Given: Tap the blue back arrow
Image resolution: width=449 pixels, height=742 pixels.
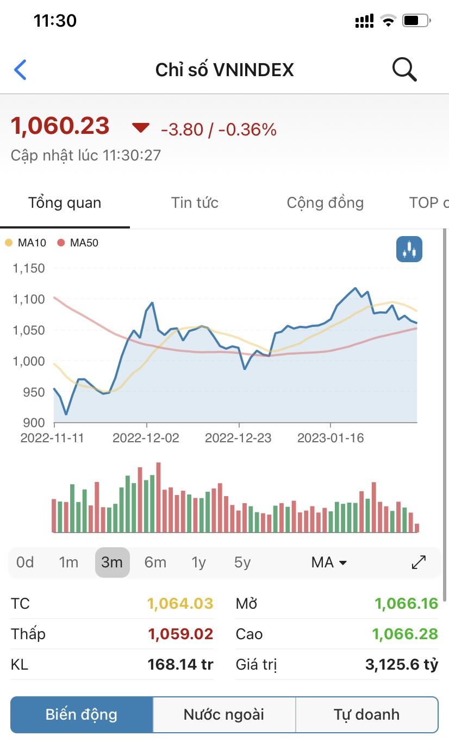Looking at the screenshot, I should point(20,70).
